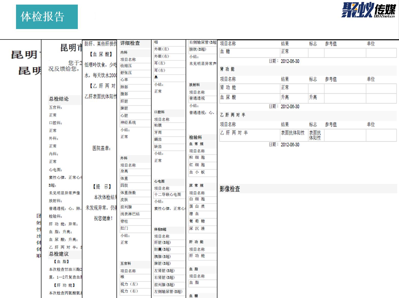Select the 十二导联心电图 cell
Image resolution: width=399 pixels, height=298 pixels.
point(168,195)
